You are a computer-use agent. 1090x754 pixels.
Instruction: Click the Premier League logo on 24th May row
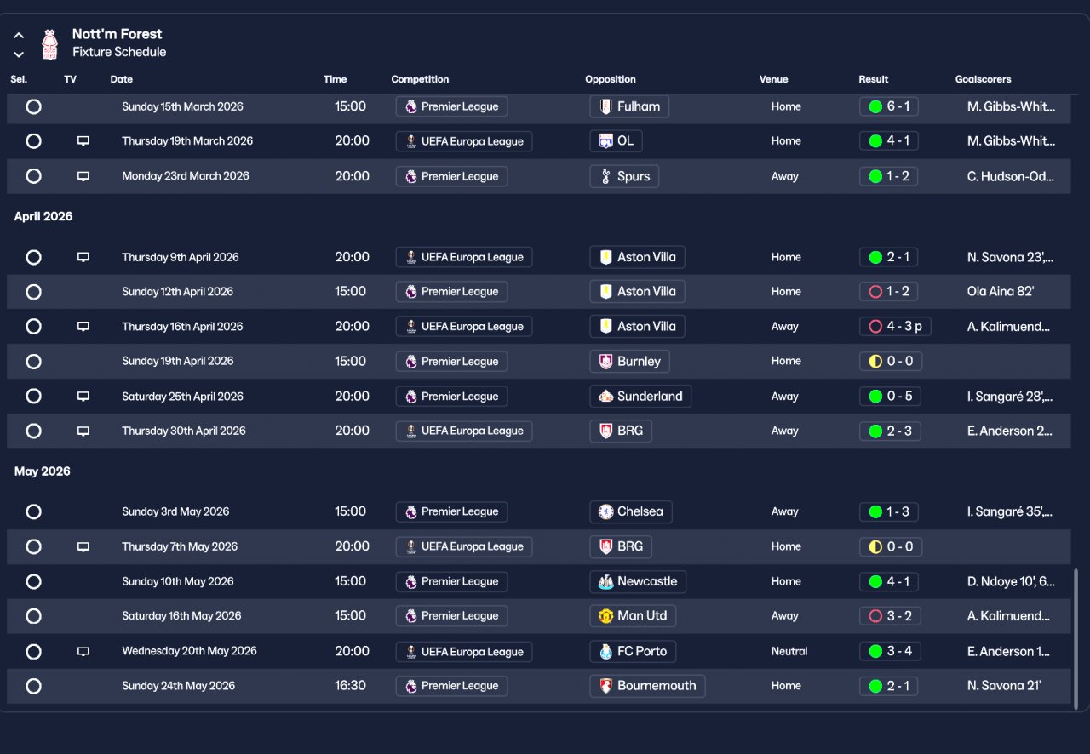click(x=411, y=686)
